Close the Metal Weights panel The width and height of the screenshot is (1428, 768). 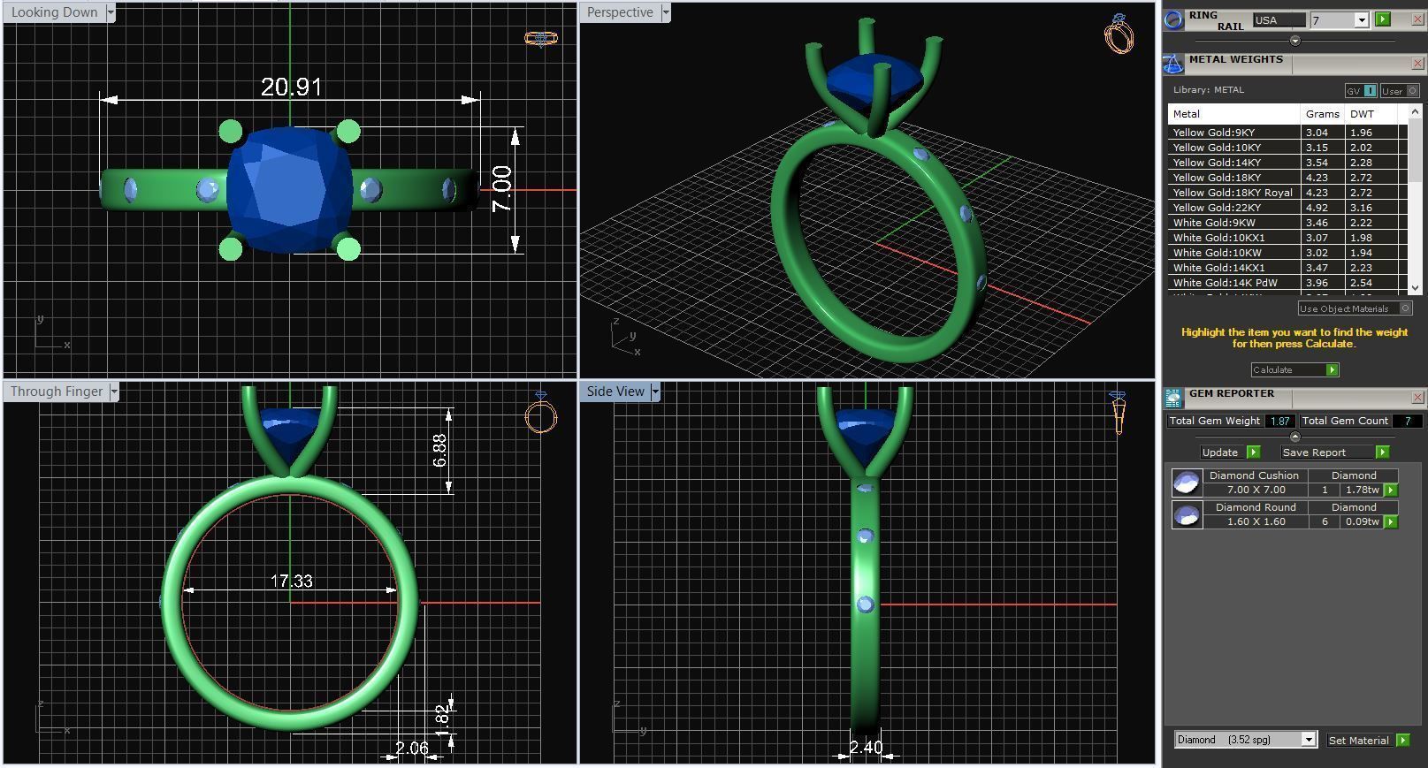[x=1418, y=64]
